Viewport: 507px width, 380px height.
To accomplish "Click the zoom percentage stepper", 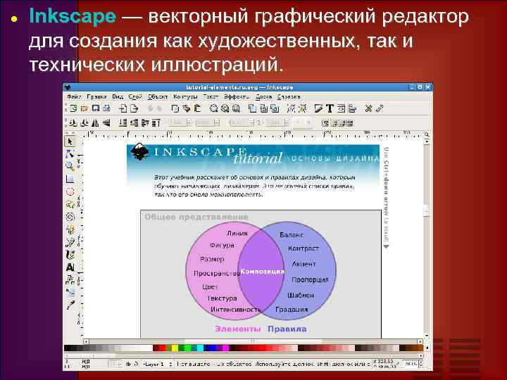I will 420,365.
